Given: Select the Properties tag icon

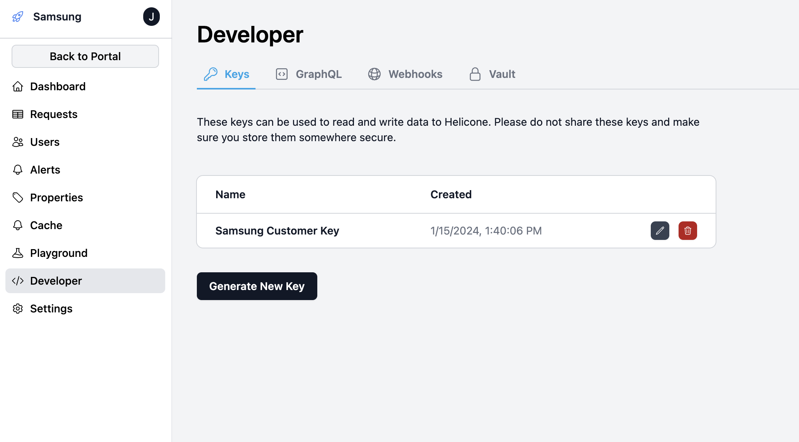Looking at the screenshot, I should tap(18, 197).
